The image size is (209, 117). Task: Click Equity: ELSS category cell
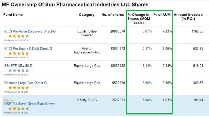click(87, 100)
